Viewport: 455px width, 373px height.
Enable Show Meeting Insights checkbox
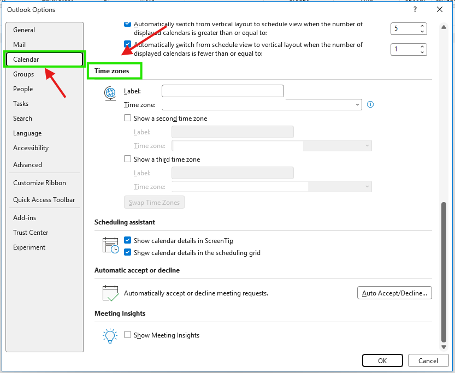point(127,334)
